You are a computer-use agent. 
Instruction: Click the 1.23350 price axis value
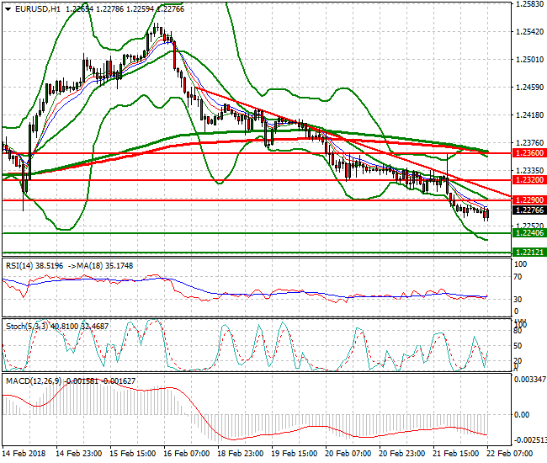point(529,170)
